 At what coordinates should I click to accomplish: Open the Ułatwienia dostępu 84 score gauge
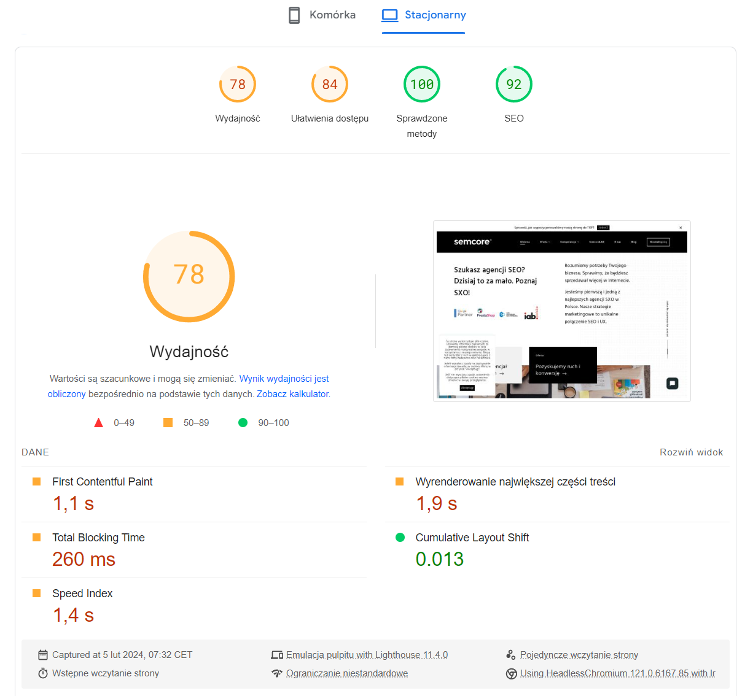coord(330,94)
